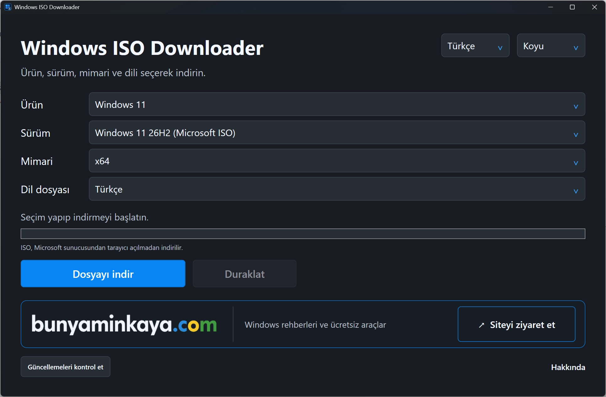This screenshot has height=397, width=606.
Task: Open the Hakkında link
Action: (568, 367)
